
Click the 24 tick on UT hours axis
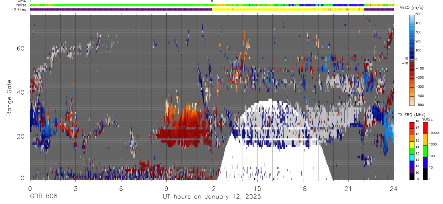[x=394, y=189]
